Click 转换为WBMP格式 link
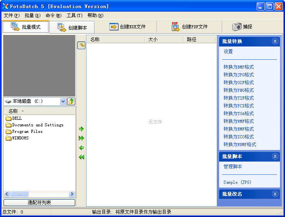The height and width of the screenshot is (217, 285). pos(240,145)
